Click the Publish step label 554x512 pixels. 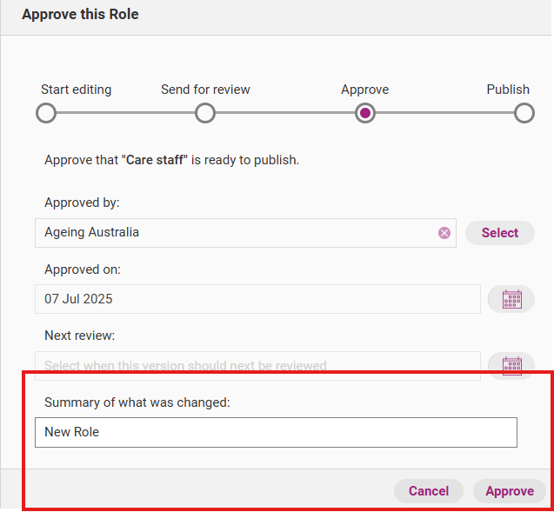[x=508, y=90]
